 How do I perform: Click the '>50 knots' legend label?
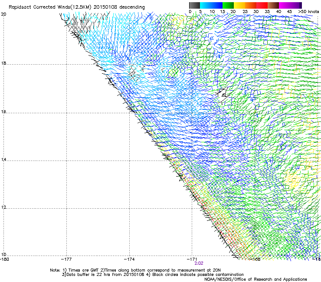tap(308, 12)
